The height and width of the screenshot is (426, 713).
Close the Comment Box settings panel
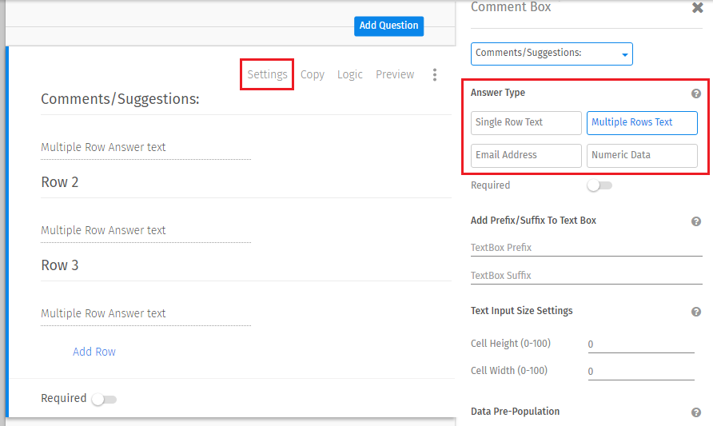(x=697, y=8)
